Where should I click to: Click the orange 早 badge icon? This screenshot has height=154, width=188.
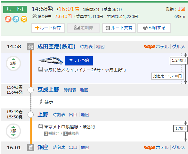8,19
